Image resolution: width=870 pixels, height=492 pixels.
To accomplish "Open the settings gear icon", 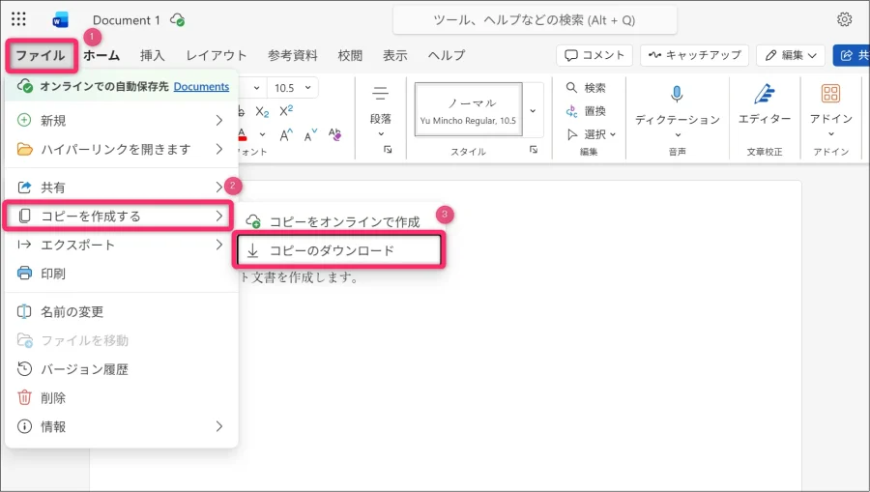I will click(x=844, y=19).
